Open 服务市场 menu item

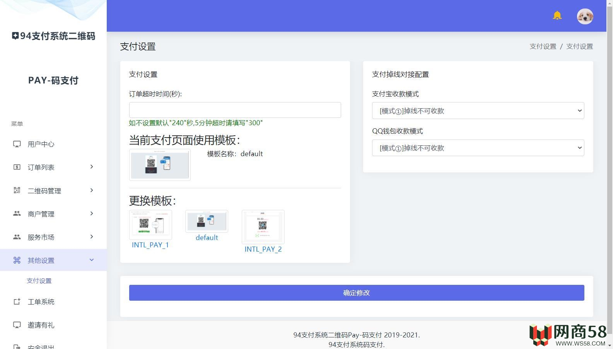point(53,237)
